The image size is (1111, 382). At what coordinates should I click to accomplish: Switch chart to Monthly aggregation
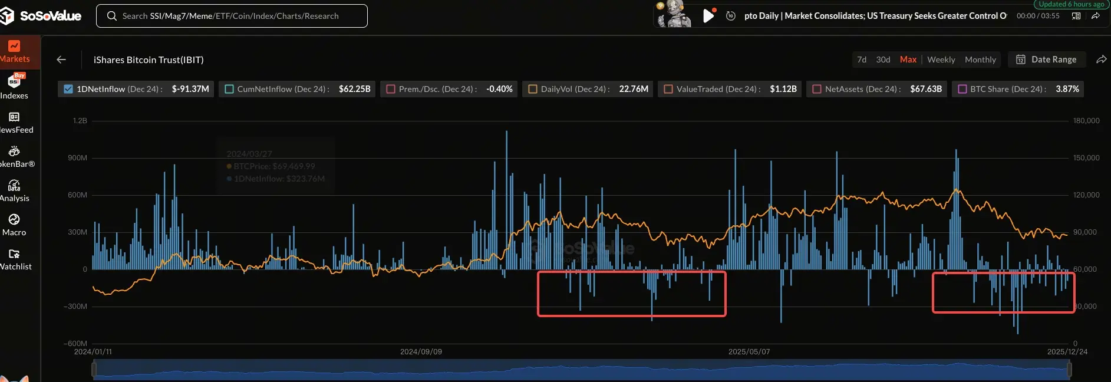pyautogui.click(x=980, y=60)
